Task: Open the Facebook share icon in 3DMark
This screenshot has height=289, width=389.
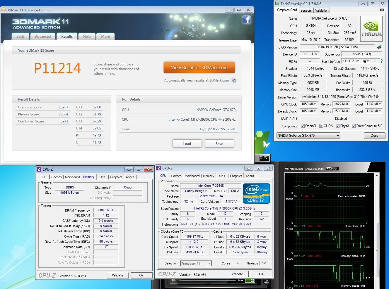Action: coord(246,20)
